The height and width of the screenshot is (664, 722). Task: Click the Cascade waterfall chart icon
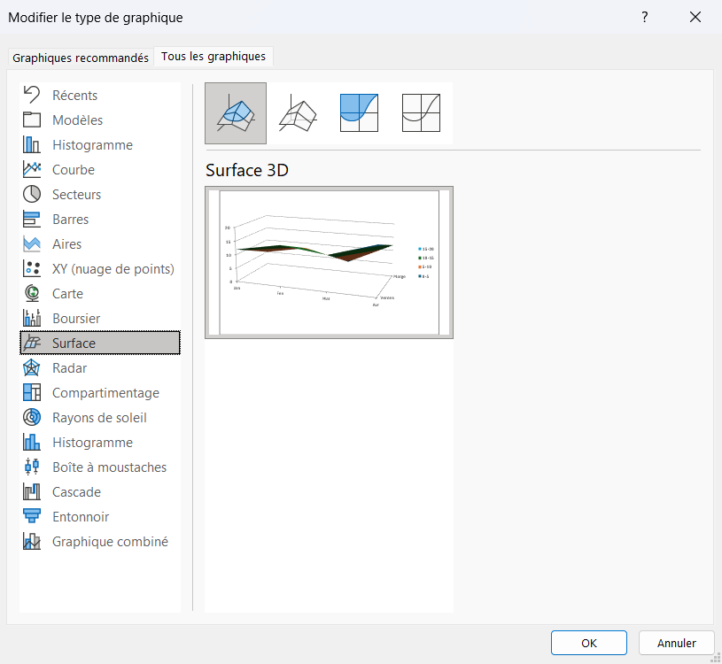coord(32,492)
